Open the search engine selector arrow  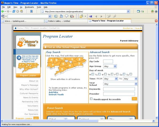pos(6,16)
